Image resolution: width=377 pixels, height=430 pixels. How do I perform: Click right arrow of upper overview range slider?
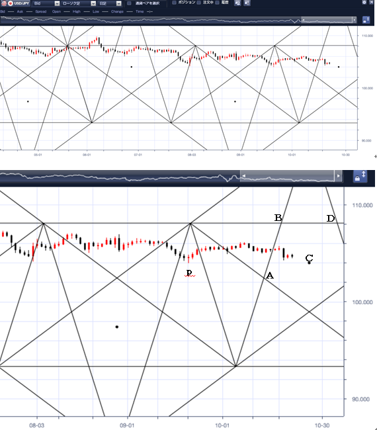click(x=355, y=20)
